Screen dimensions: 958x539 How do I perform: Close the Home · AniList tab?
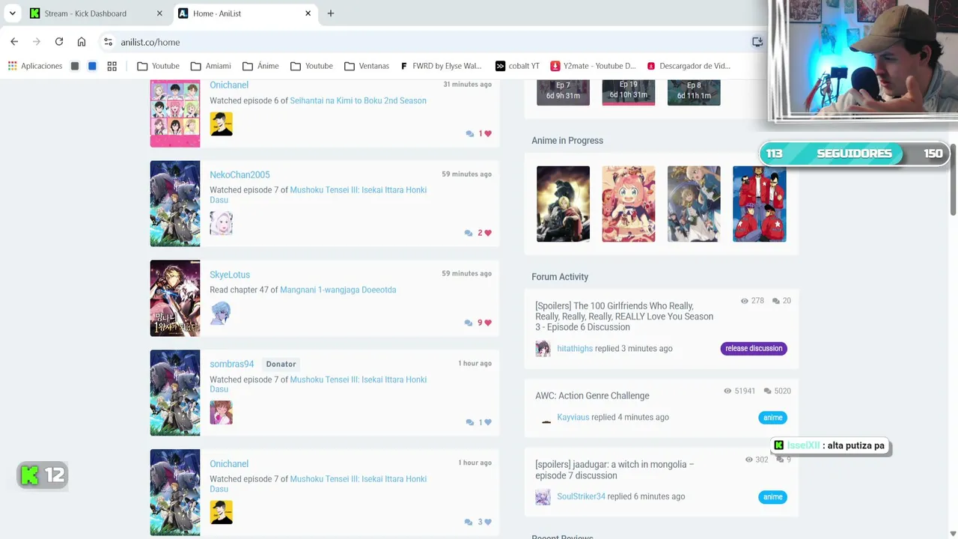pos(308,13)
